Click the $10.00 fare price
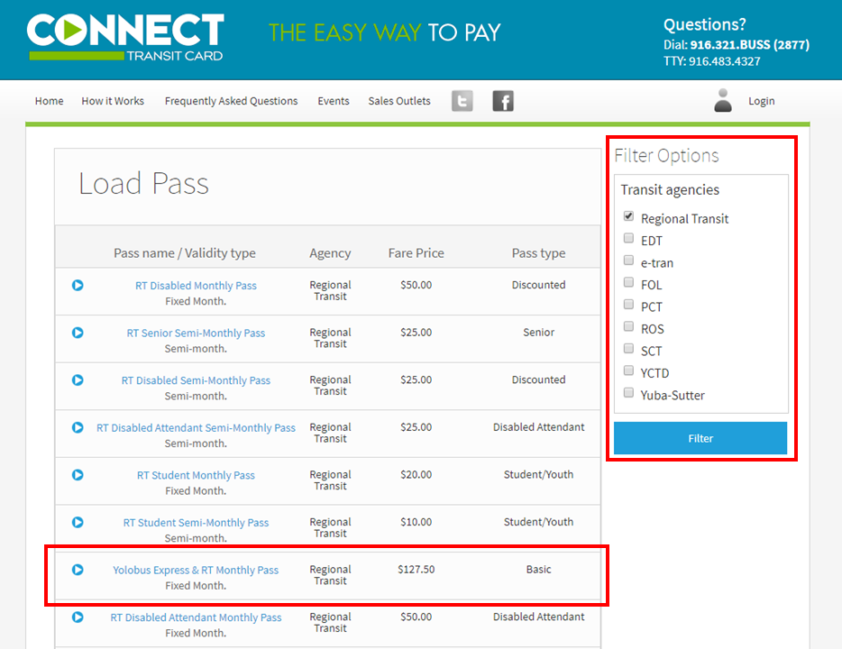Image resolution: width=842 pixels, height=649 pixels. coord(416,522)
